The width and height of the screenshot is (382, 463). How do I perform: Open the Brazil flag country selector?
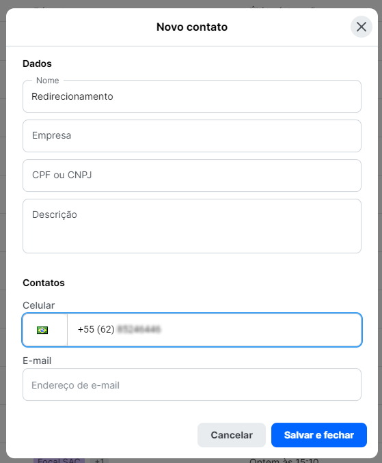pyautogui.click(x=44, y=330)
